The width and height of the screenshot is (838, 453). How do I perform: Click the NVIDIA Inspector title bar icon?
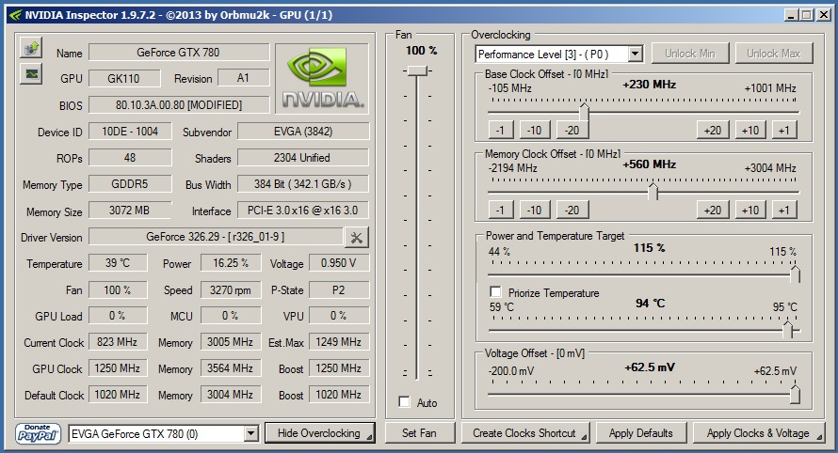coord(15,15)
